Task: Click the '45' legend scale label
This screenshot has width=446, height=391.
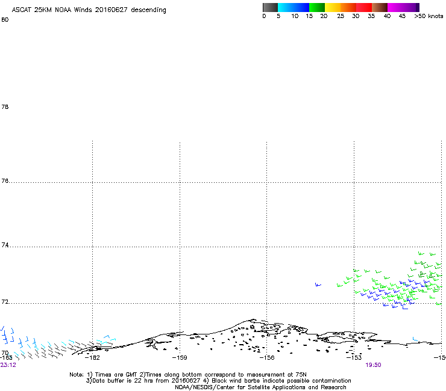Action: [x=402, y=16]
